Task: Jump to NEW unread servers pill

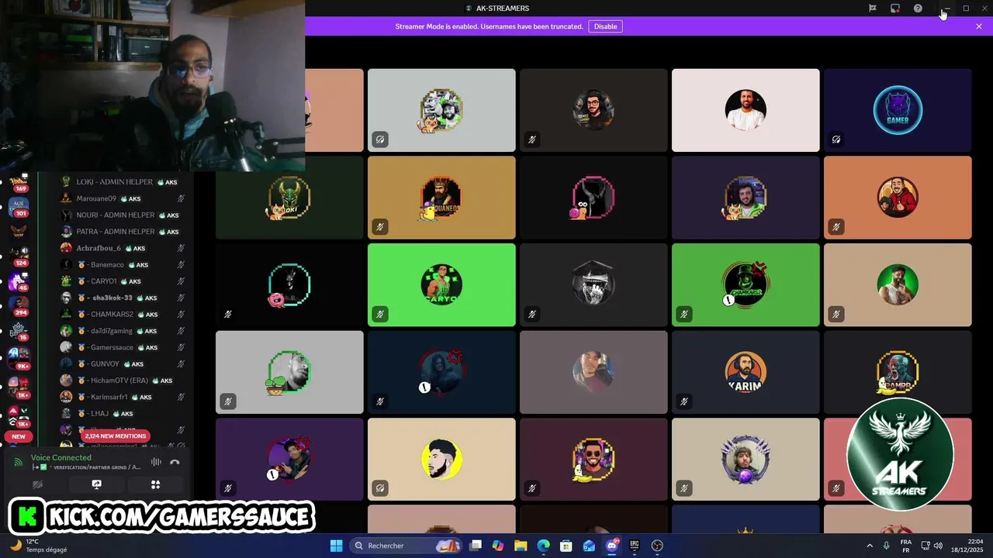Action: point(19,436)
